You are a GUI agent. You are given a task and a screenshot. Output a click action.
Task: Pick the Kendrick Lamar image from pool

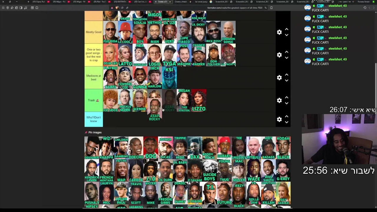(92, 171)
